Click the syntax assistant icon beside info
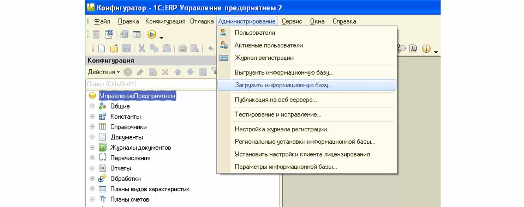 click(x=413, y=49)
